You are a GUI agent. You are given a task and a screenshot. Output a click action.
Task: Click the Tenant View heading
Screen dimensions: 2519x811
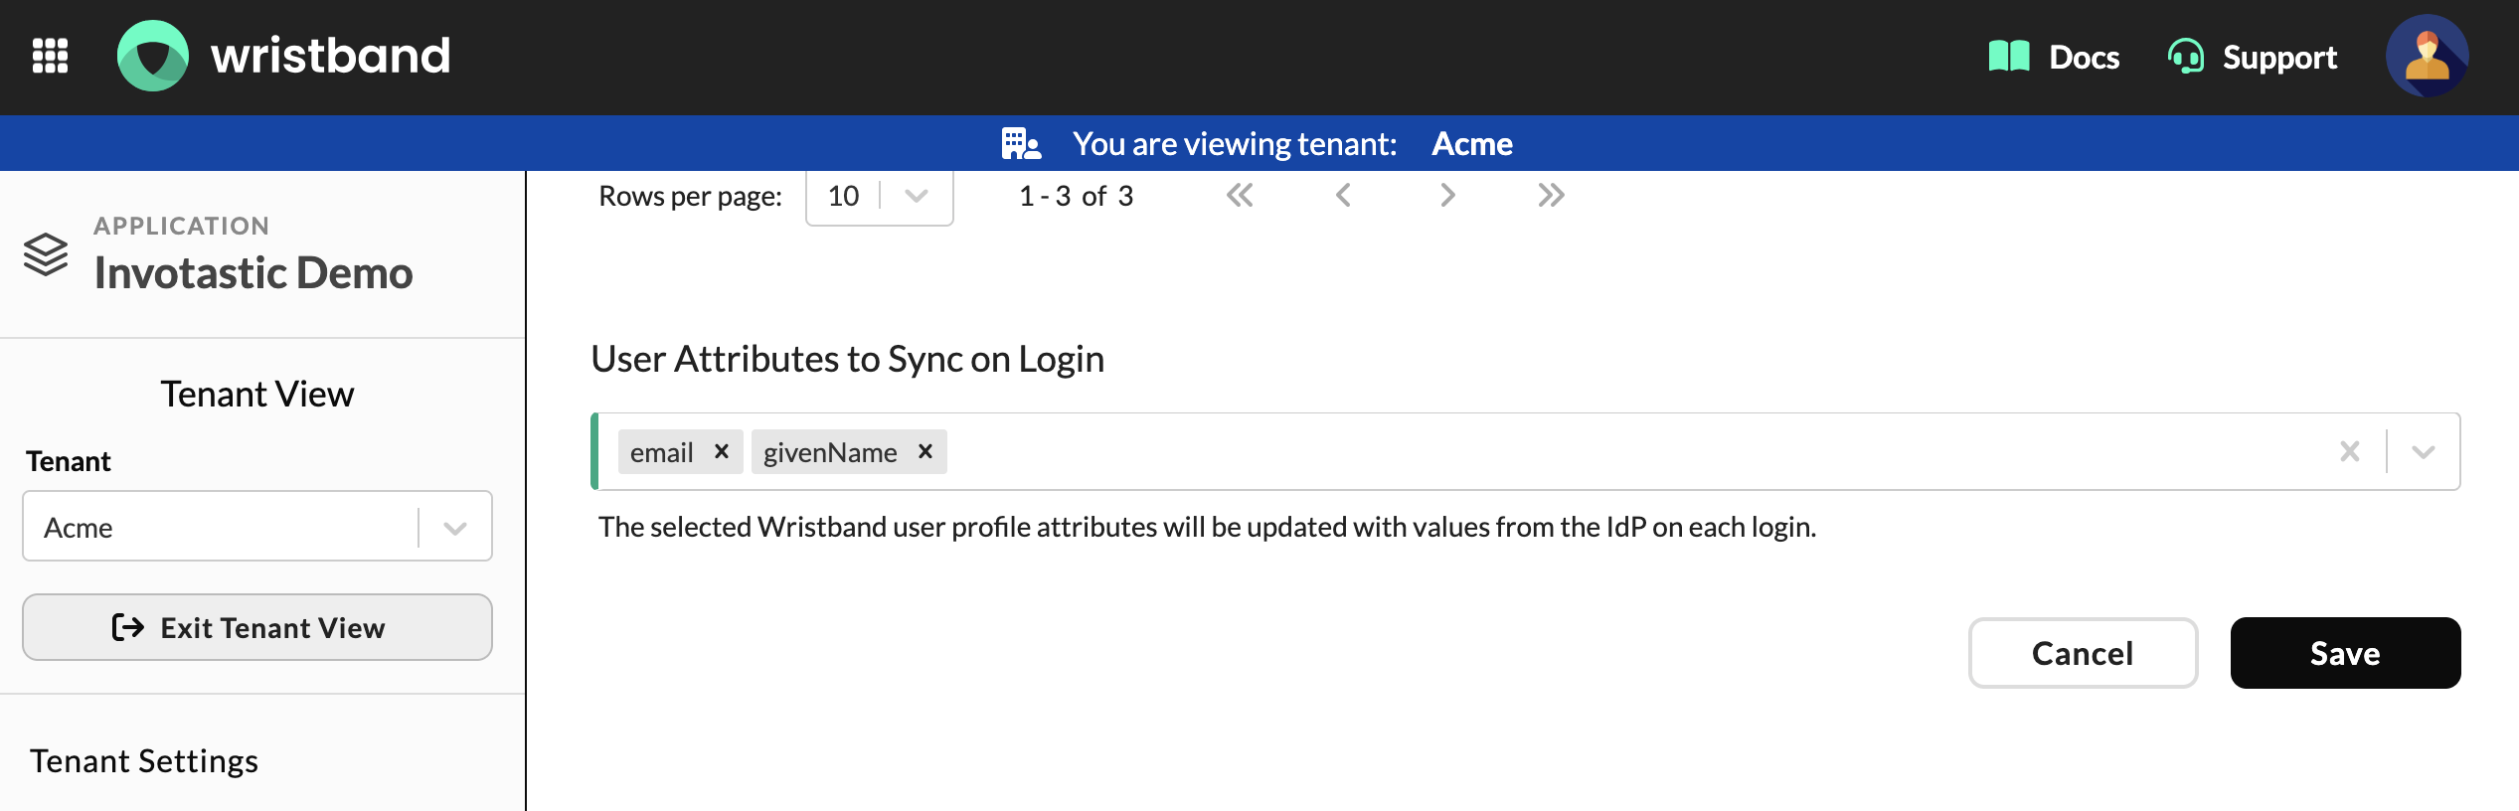257,395
